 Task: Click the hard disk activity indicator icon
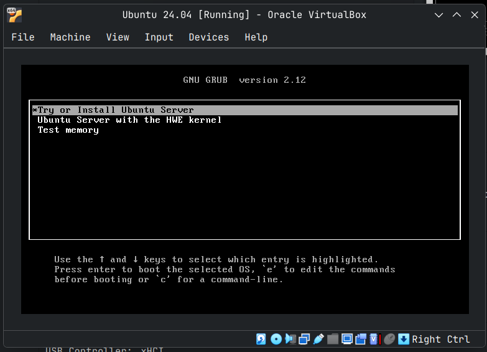[261, 339]
